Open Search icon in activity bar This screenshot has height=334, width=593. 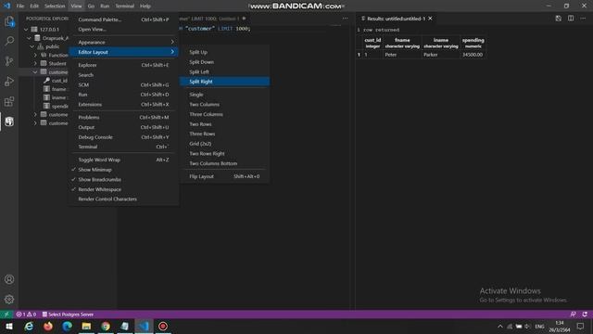pos(9,41)
